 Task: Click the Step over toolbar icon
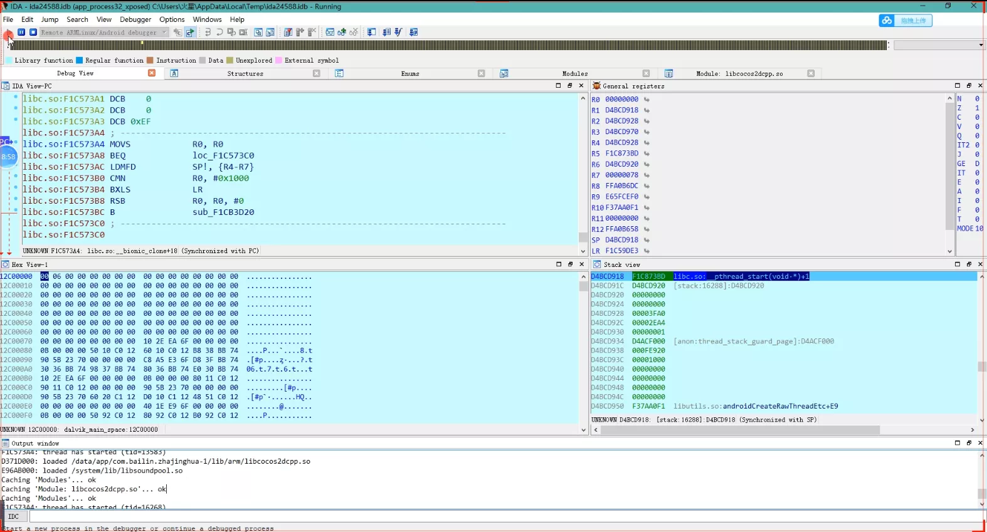219,32
